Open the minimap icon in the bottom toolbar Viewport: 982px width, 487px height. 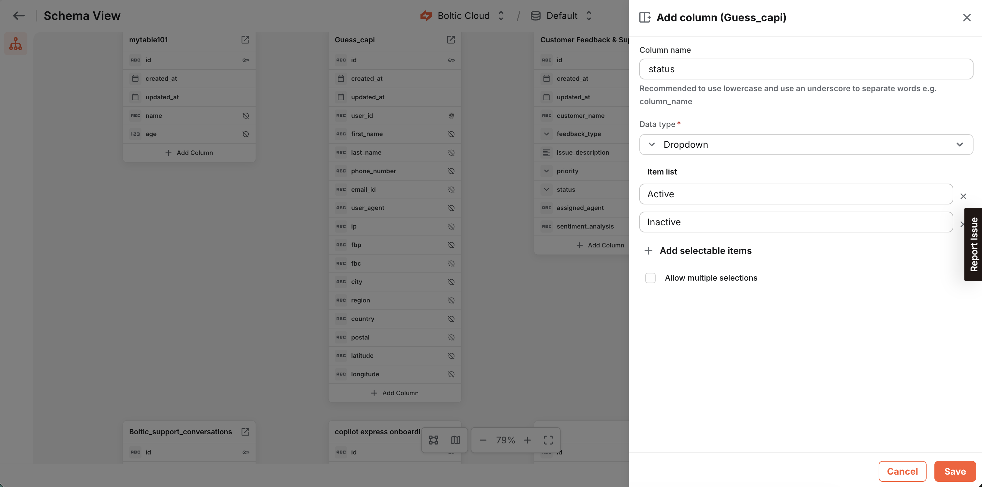pos(456,440)
